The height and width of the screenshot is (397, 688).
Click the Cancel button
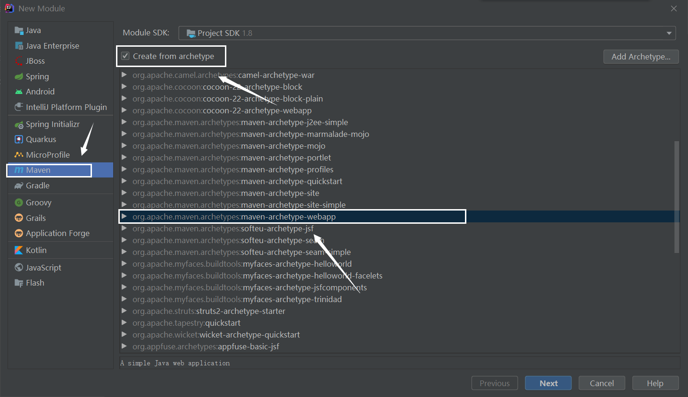[602, 383]
